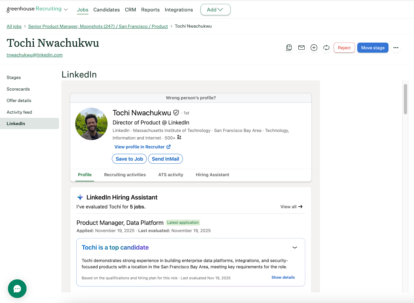Collapse the top candidate summary chevron
Image resolution: width=414 pixels, height=303 pixels.
(295, 247)
